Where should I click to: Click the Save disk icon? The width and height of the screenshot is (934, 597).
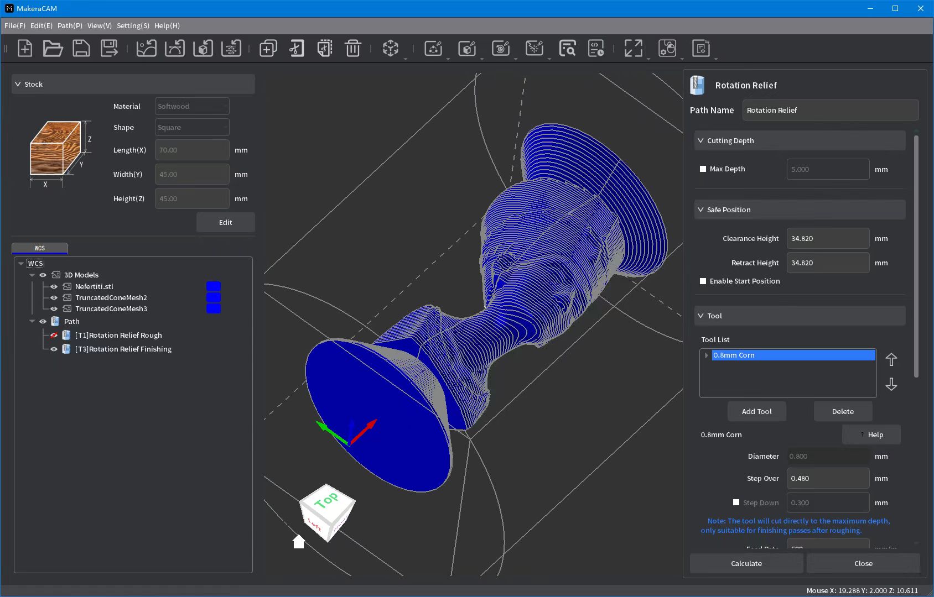pos(81,49)
